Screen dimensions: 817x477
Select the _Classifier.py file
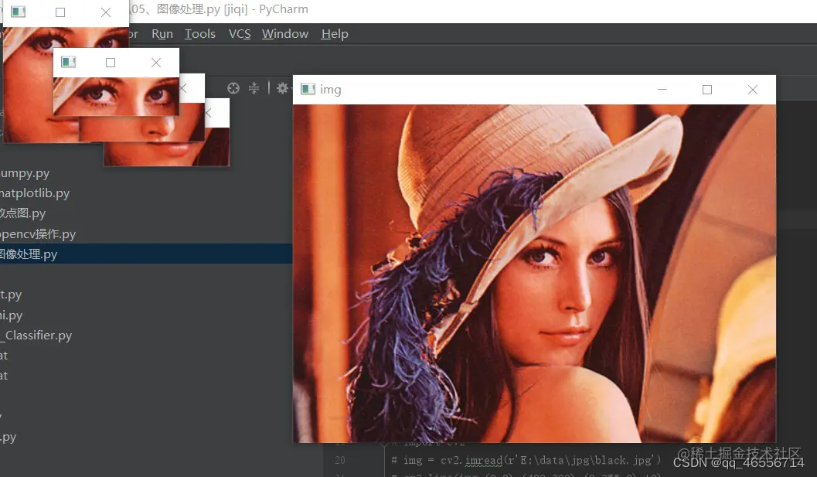pos(36,336)
